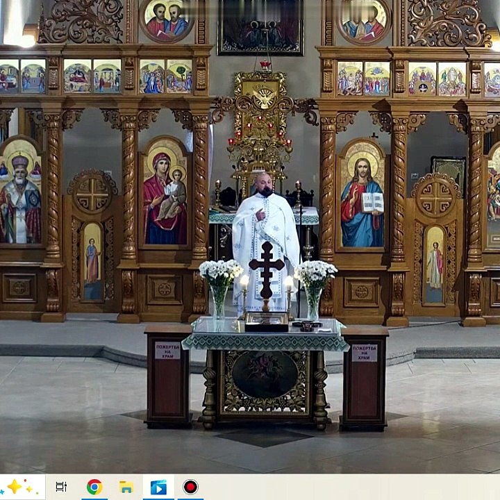Open File Explorer from the taskbar
Image resolution: width=500 pixels, height=500 pixels.
[126, 487]
